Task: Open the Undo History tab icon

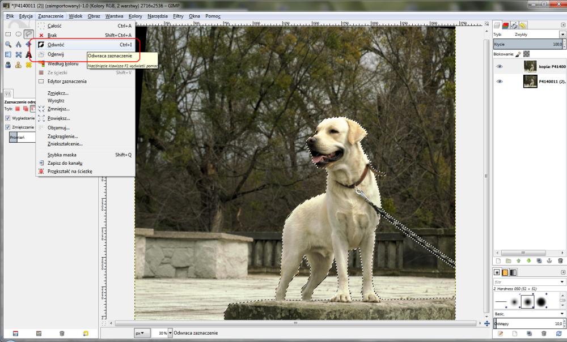Action: coord(523,25)
